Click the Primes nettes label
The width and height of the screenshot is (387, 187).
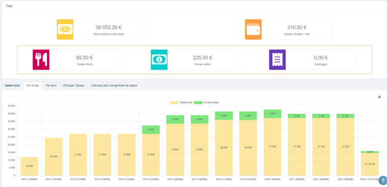[203, 64]
